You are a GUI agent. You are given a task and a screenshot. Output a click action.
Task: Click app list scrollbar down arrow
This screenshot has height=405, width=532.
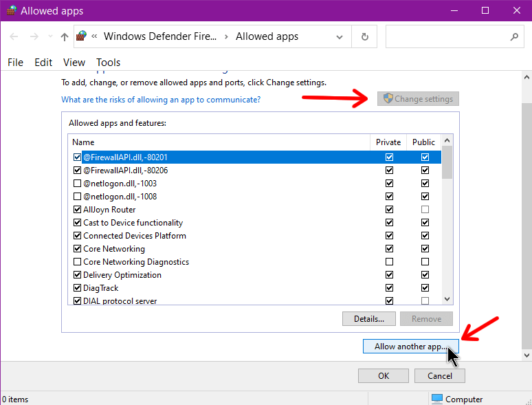pyautogui.click(x=447, y=299)
